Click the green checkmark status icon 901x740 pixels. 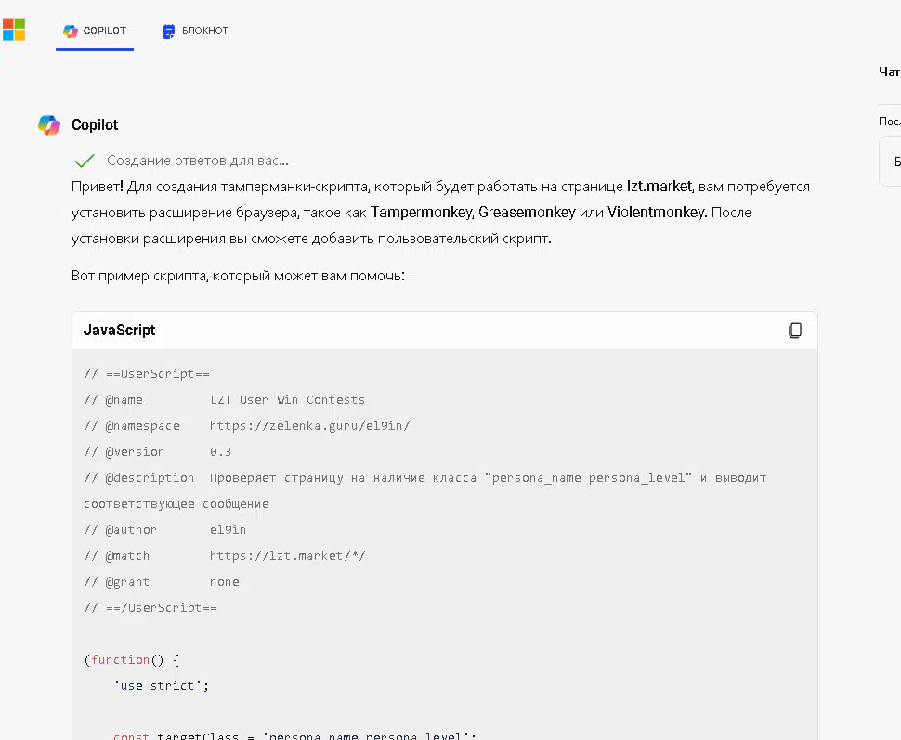click(85, 161)
